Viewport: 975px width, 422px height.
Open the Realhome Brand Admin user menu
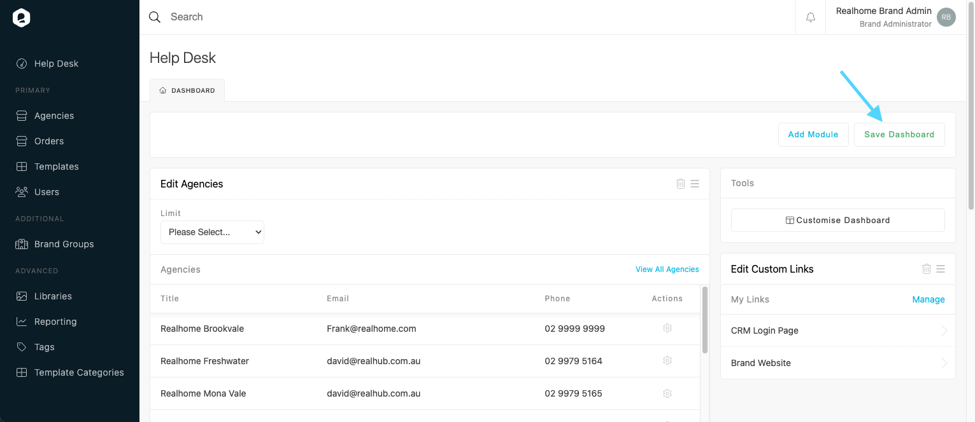[x=895, y=17]
